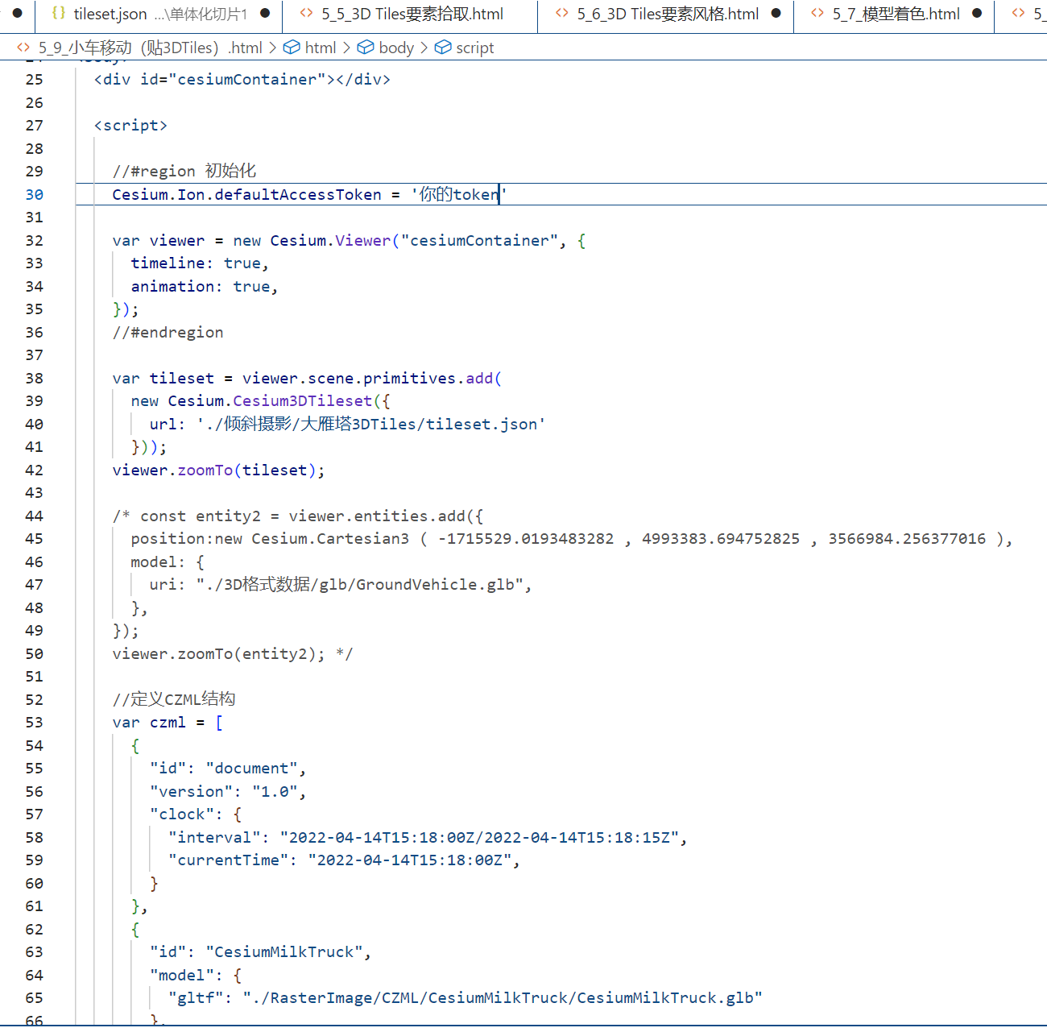Click the coordinate -1715529.0193483282
This screenshot has width=1047, height=1032.
click(526, 538)
